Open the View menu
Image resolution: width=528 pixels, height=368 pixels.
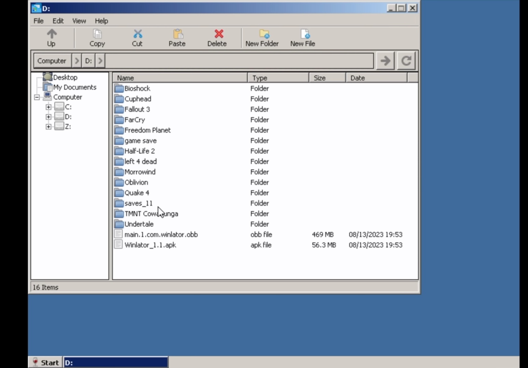coord(79,21)
